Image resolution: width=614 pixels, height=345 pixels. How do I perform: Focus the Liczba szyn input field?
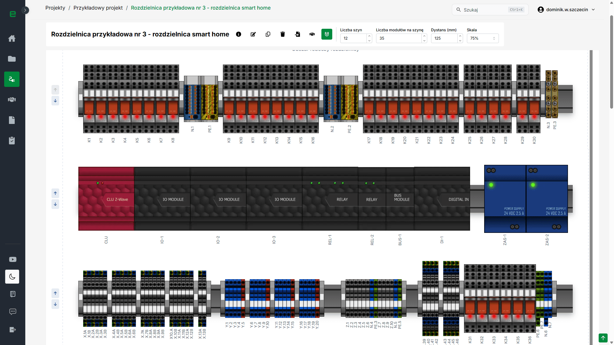pyautogui.click(x=354, y=38)
